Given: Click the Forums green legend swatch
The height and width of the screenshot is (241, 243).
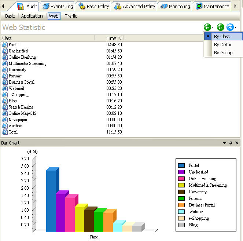Looking at the screenshot, I should 181,198.
